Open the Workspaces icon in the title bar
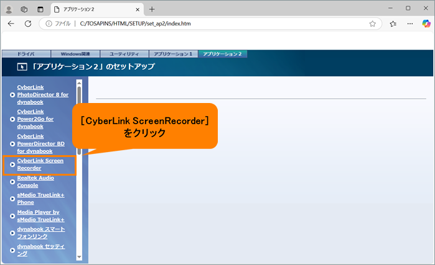 tap(24, 9)
